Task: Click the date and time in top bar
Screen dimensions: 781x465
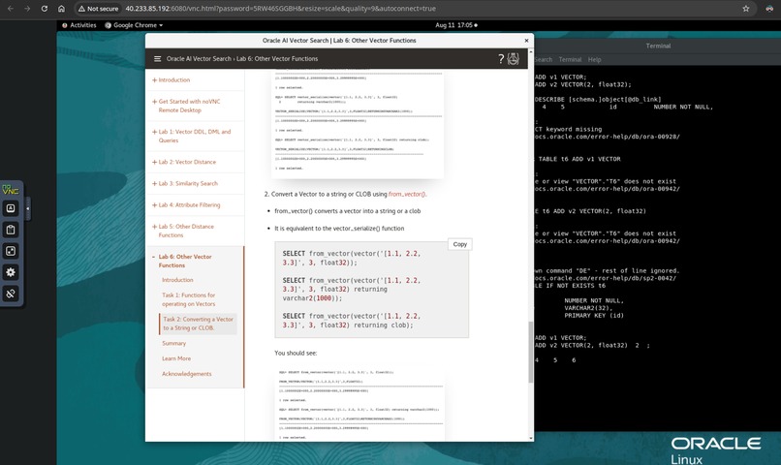Action: click(455, 25)
